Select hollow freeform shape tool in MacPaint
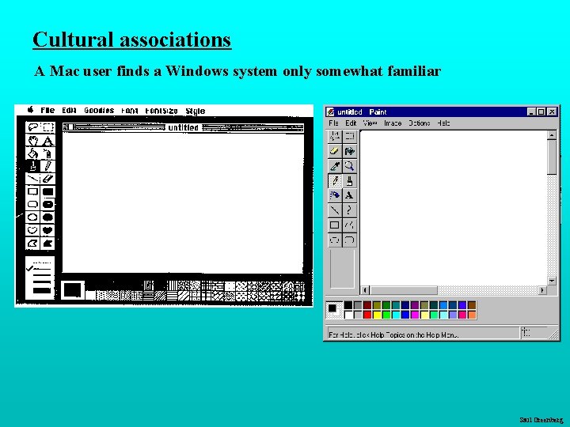This screenshot has height=427, width=570. point(33,230)
